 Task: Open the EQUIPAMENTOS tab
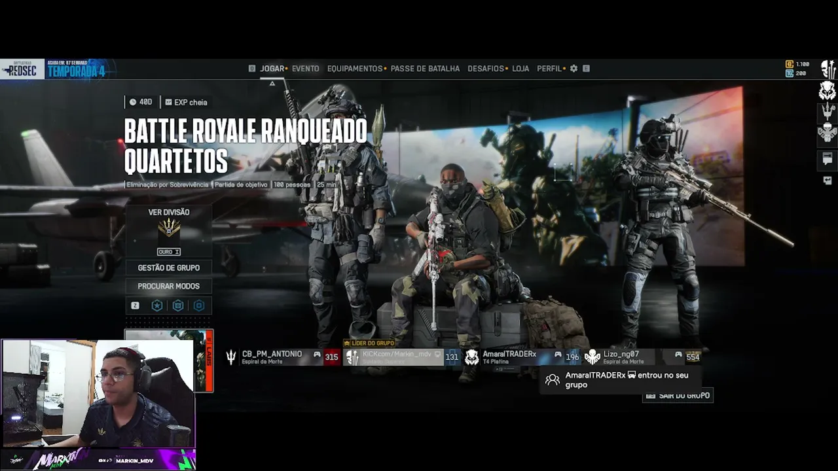pyautogui.click(x=355, y=69)
